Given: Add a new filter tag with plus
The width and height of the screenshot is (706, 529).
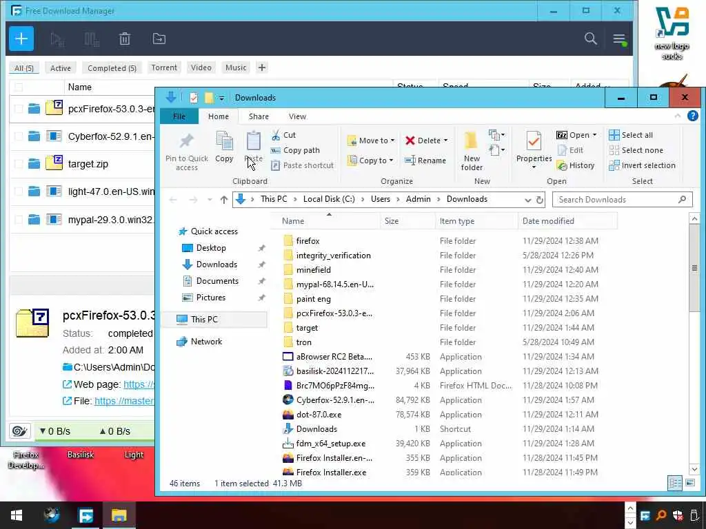Looking at the screenshot, I should click(261, 68).
